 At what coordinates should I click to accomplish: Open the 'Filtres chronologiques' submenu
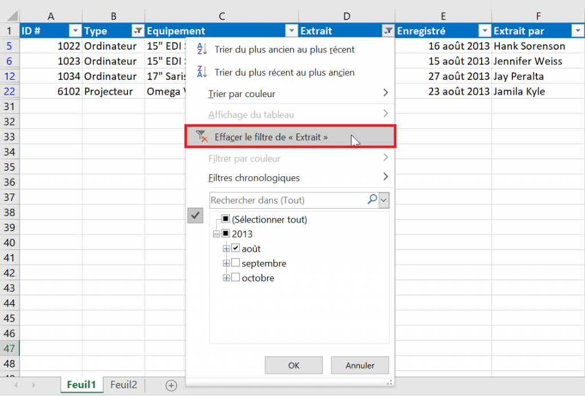(x=254, y=178)
